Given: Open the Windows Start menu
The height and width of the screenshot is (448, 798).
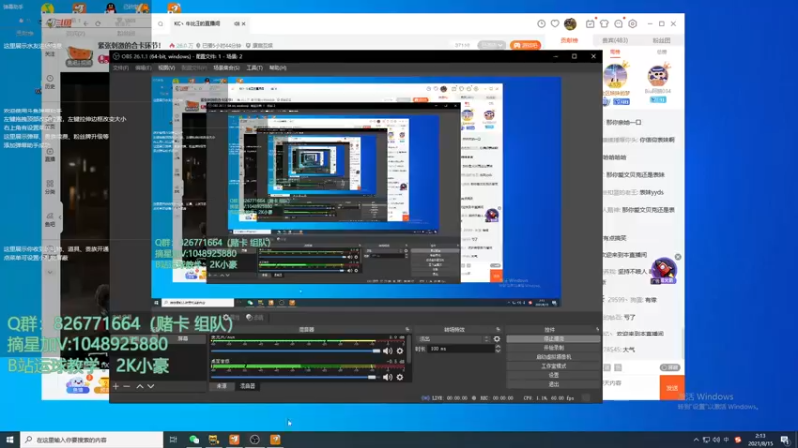Looking at the screenshot, I should (10, 439).
